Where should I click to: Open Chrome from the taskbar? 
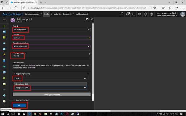(x=35, y=114)
